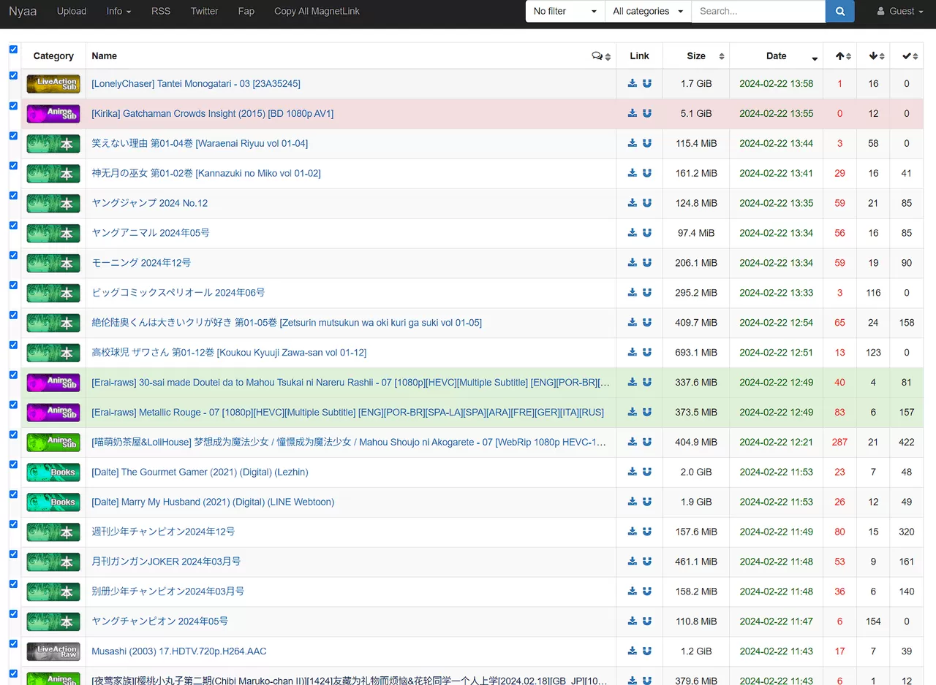Viewport: 936px width, 685px height.
Task: Click download icon for The Gourmet Gamer
Action: click(633, 472)
